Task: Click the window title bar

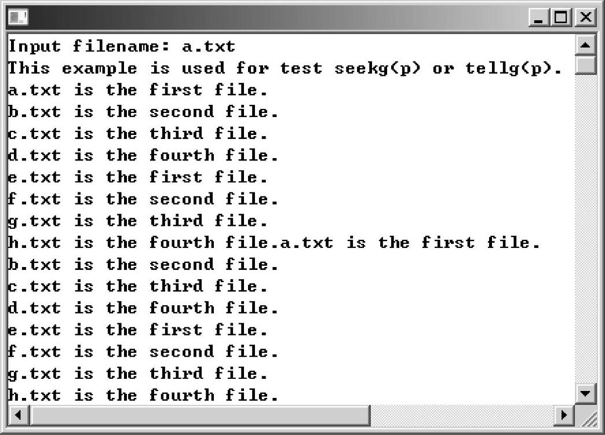Action: coord(278,17)
